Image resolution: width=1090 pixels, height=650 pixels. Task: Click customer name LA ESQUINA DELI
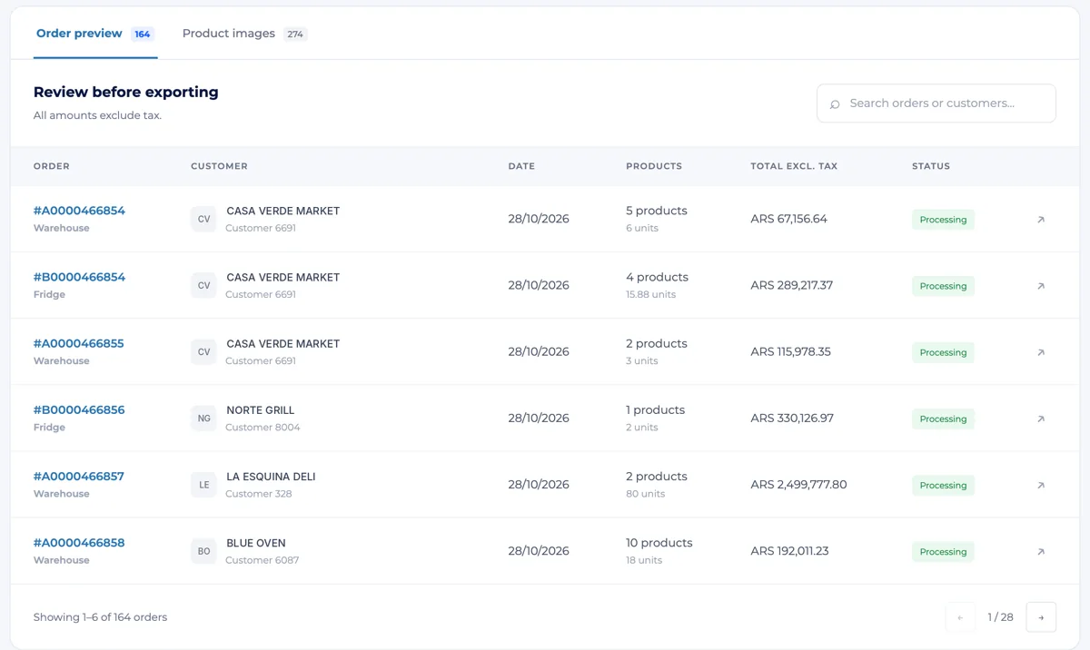click(x=271, y=477)
